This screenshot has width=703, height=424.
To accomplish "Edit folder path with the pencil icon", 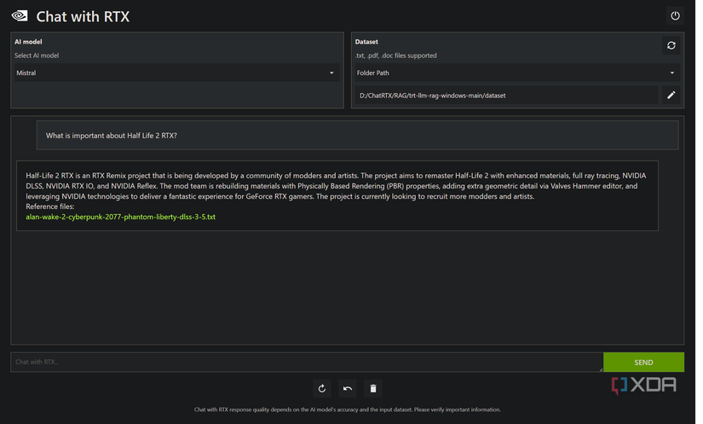I will pyautogui.click(x=671, y=95).
